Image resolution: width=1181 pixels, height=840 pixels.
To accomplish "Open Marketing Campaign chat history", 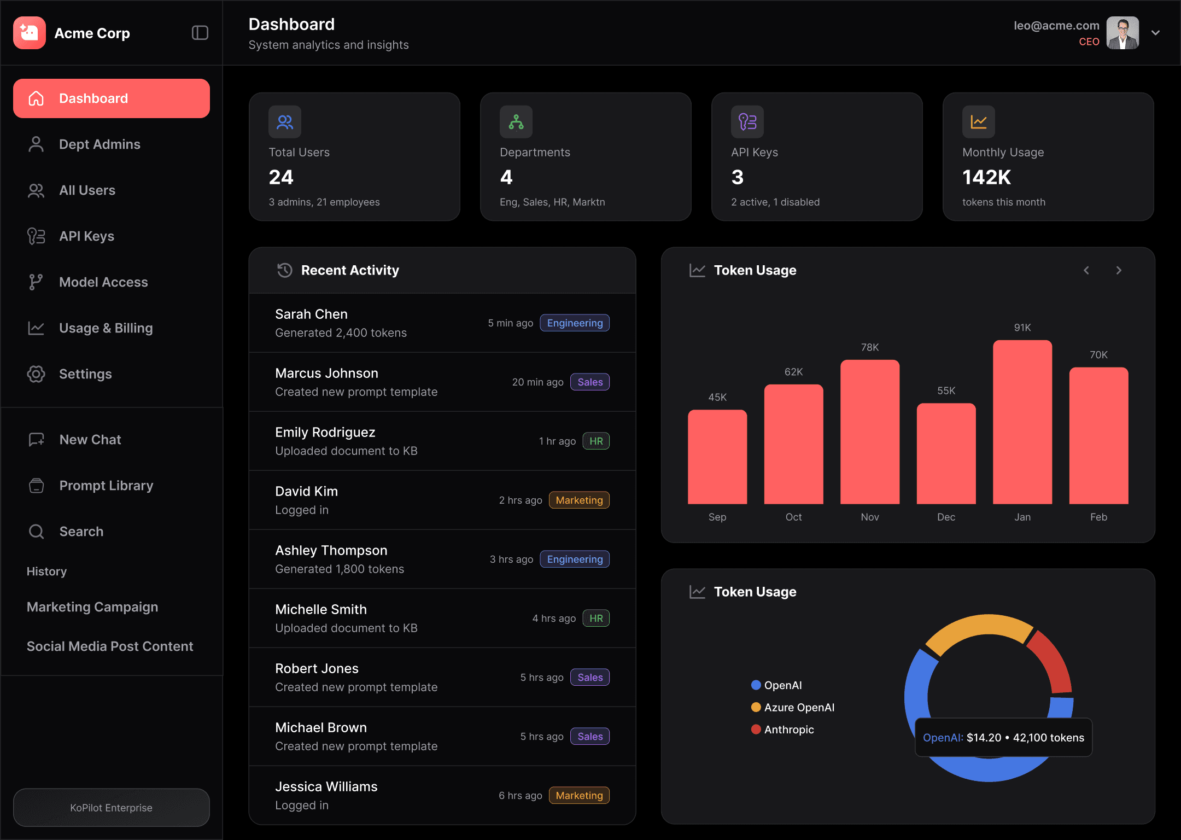I will pyautogui.click(x=92, y=607).
